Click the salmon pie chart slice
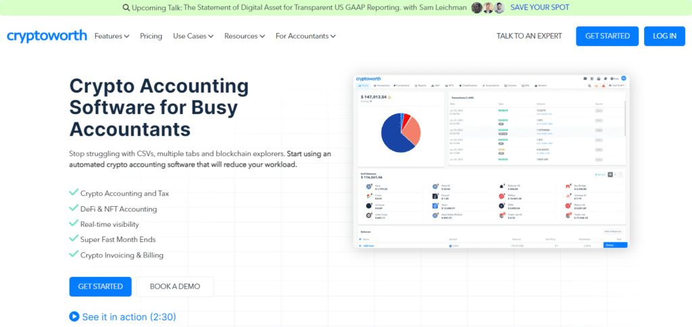Screen dimensions: 692x327 pyautogui.click(x=412, y=130)
